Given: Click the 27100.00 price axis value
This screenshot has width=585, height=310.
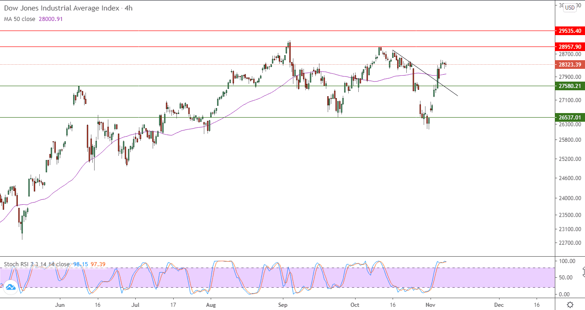Looking at the screenshot, I should [569, 100].
